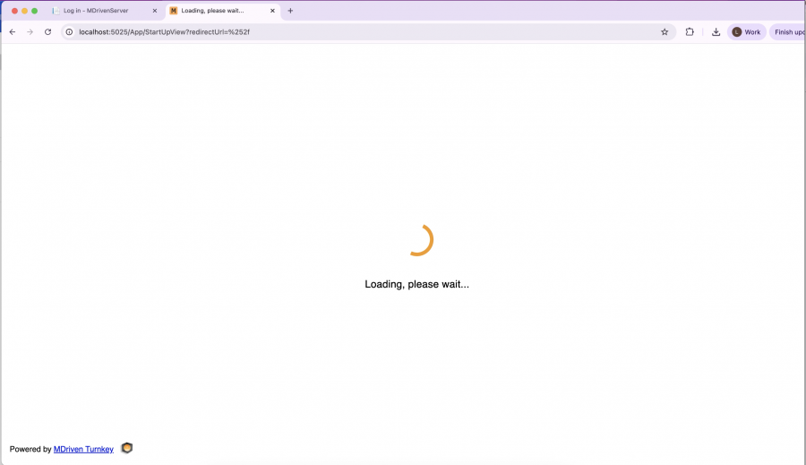
Task: Bookmark this page with the star icon
Action: [665, 32]
